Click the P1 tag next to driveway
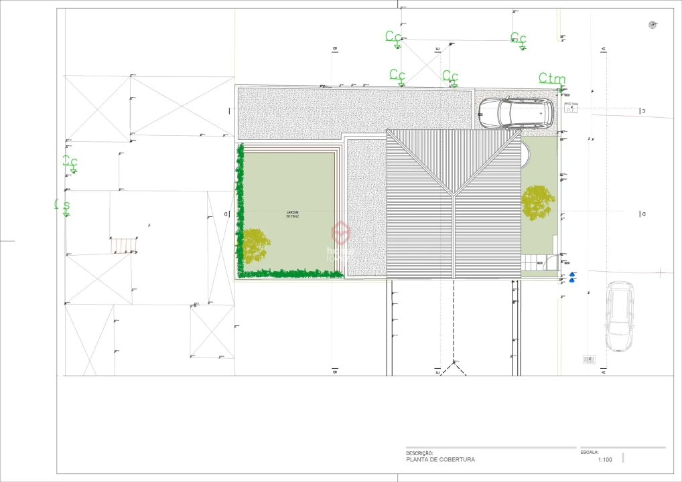The width and height of the screenshot is (682, 482). 571,108
